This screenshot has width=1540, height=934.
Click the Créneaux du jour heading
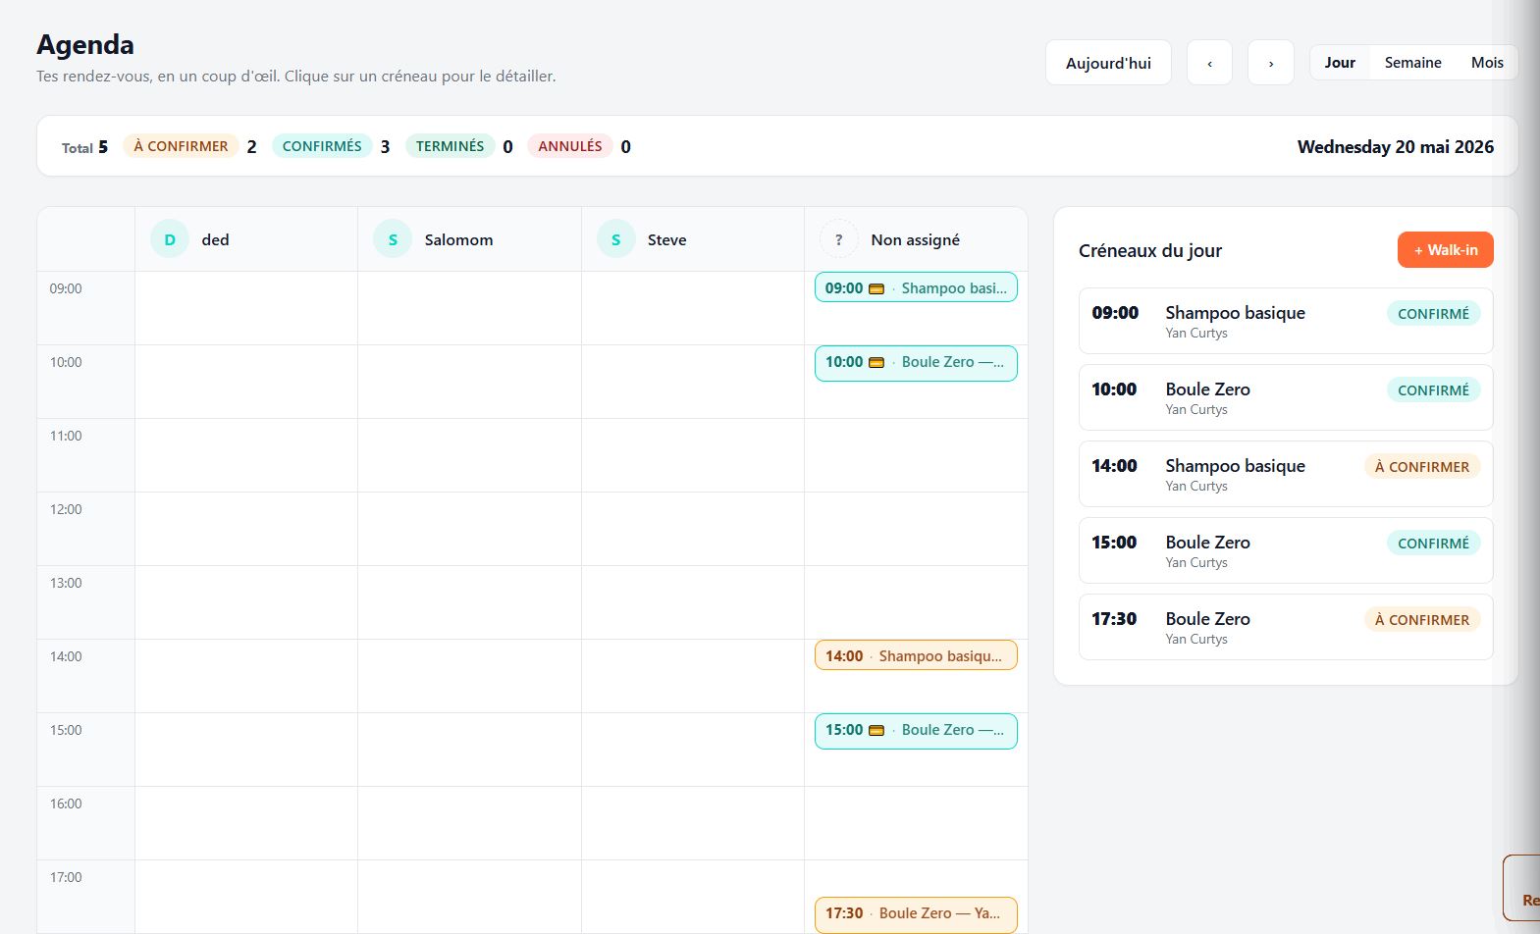click(x=1150, y=250)
